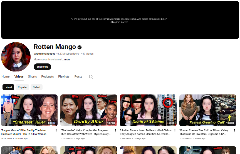Select the Latest sort chip
240x154 pixels.
tap(8, 87)
